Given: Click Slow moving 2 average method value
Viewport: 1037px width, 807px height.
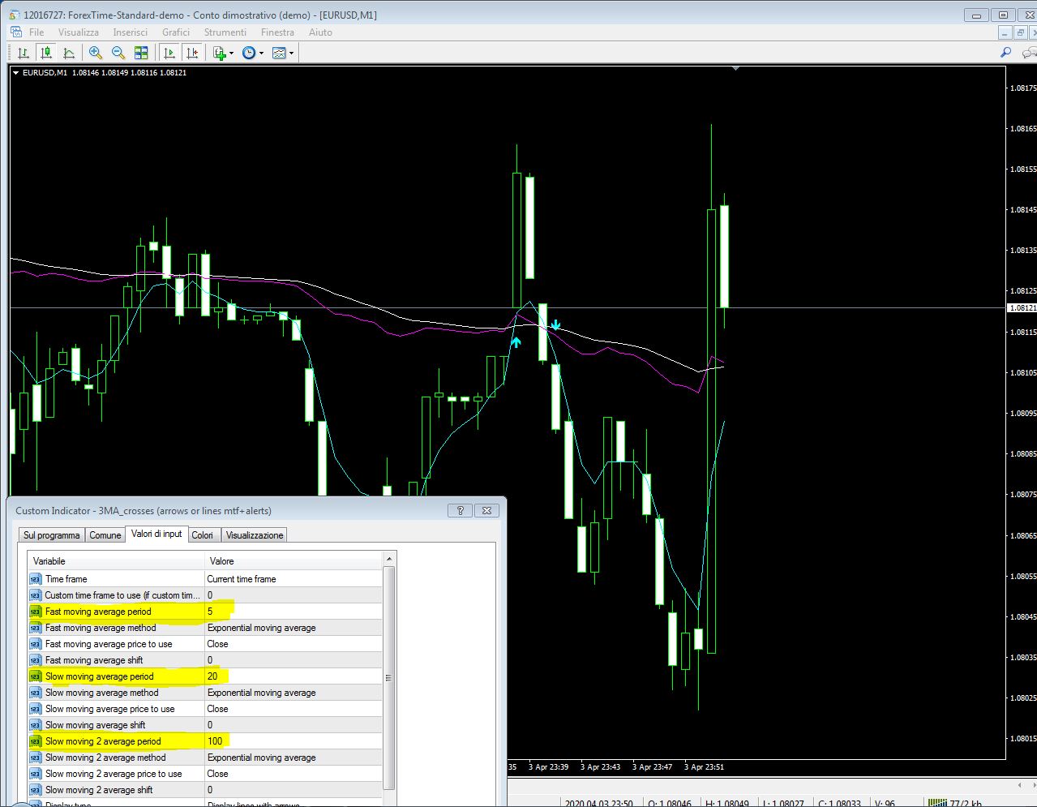Looking at the screenshot, I should [261, 758].
